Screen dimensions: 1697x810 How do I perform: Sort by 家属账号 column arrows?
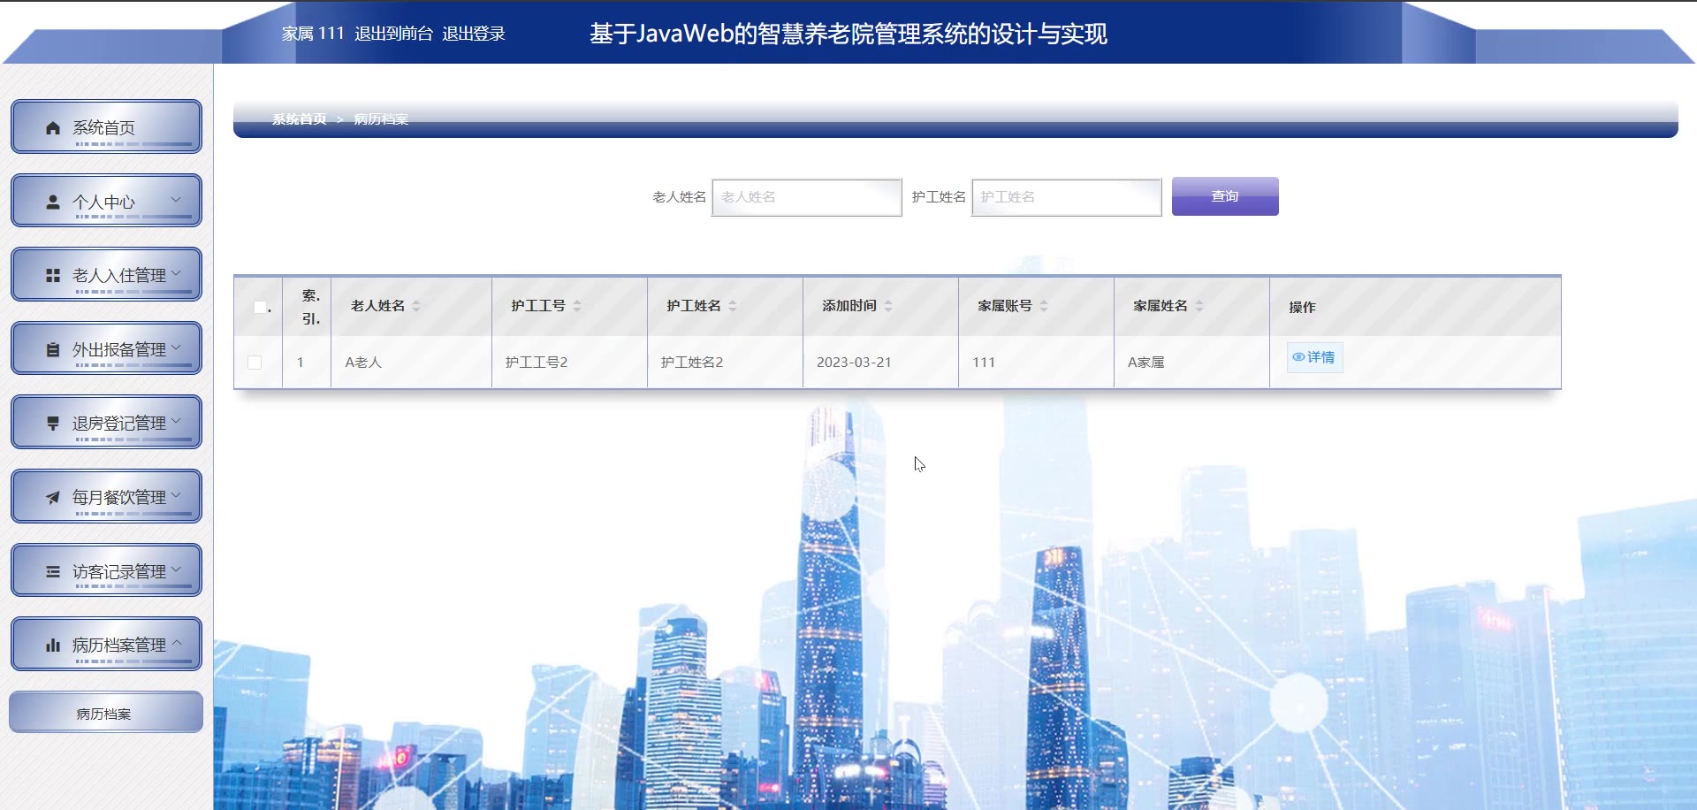pos(1044,306)
